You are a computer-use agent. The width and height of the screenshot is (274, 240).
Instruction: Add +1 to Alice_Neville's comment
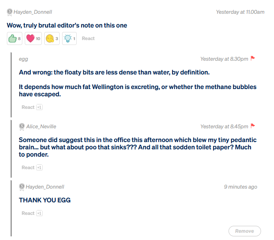coord(39,168)
